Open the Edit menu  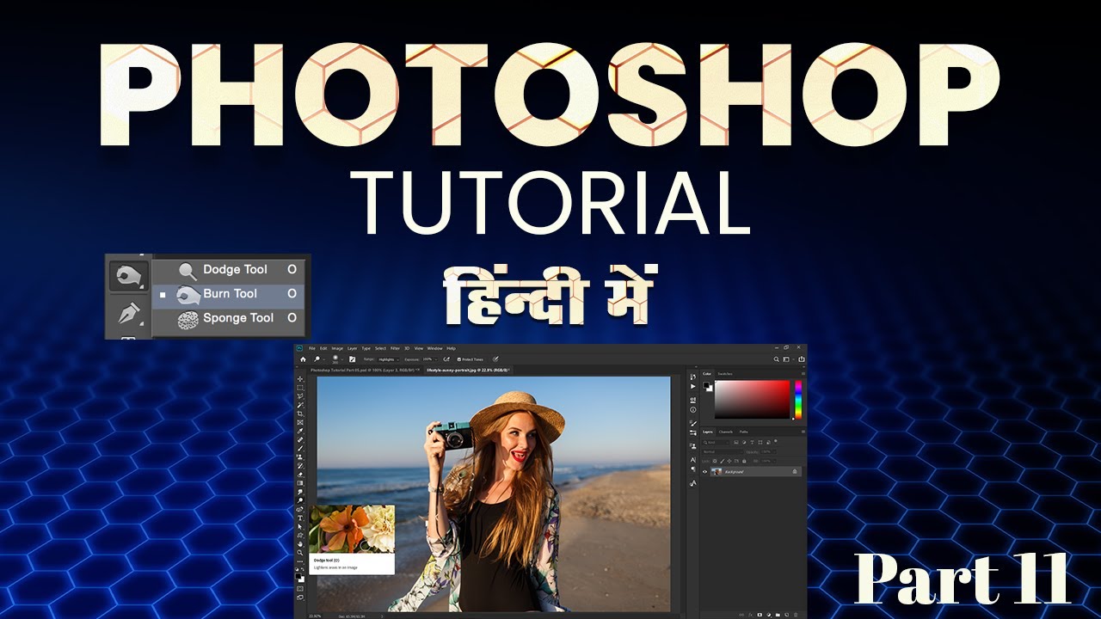[x=323, y=348]
